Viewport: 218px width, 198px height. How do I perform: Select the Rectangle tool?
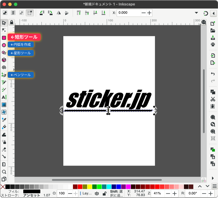tap(4, 38)
